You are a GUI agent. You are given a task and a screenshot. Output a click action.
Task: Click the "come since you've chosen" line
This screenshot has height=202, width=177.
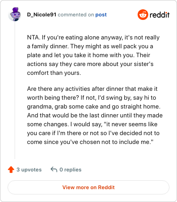[x=90, y=142]
